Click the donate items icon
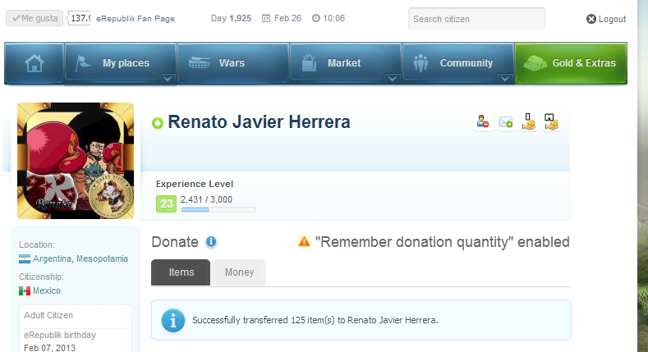The height and width of the screenshot is (352, 648). (x=529, y=122)
